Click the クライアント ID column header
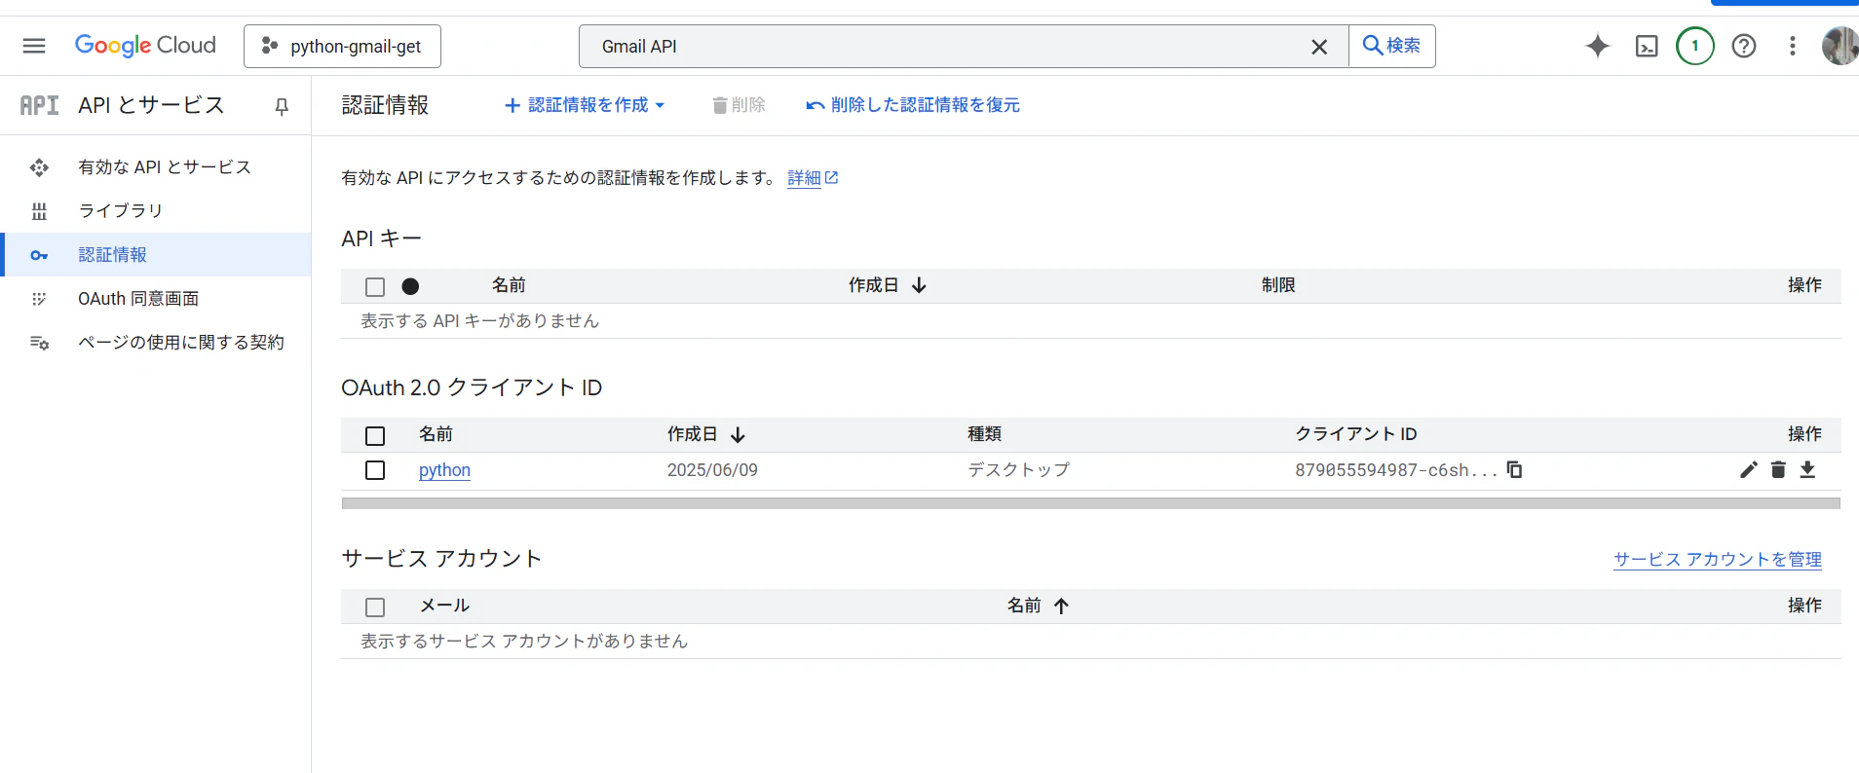The image size is (1859, 773). click(x=1356, y=434)
